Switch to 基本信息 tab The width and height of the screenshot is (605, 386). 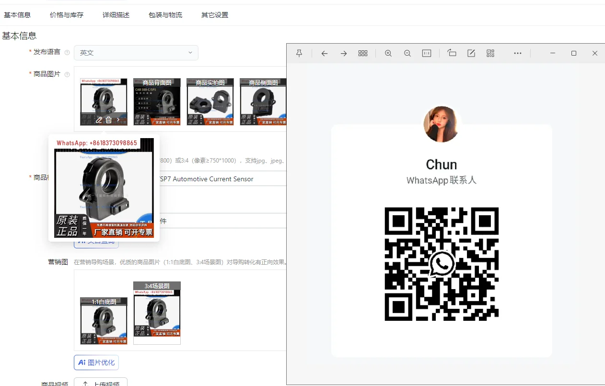17,15
